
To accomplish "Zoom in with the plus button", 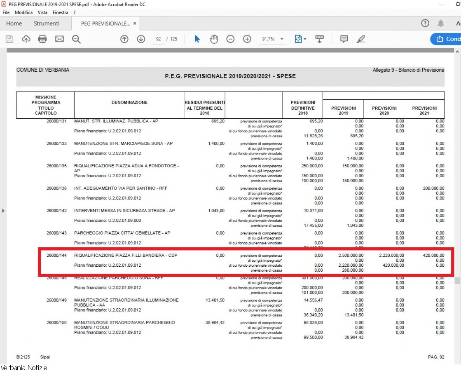I will pos(247,39).
